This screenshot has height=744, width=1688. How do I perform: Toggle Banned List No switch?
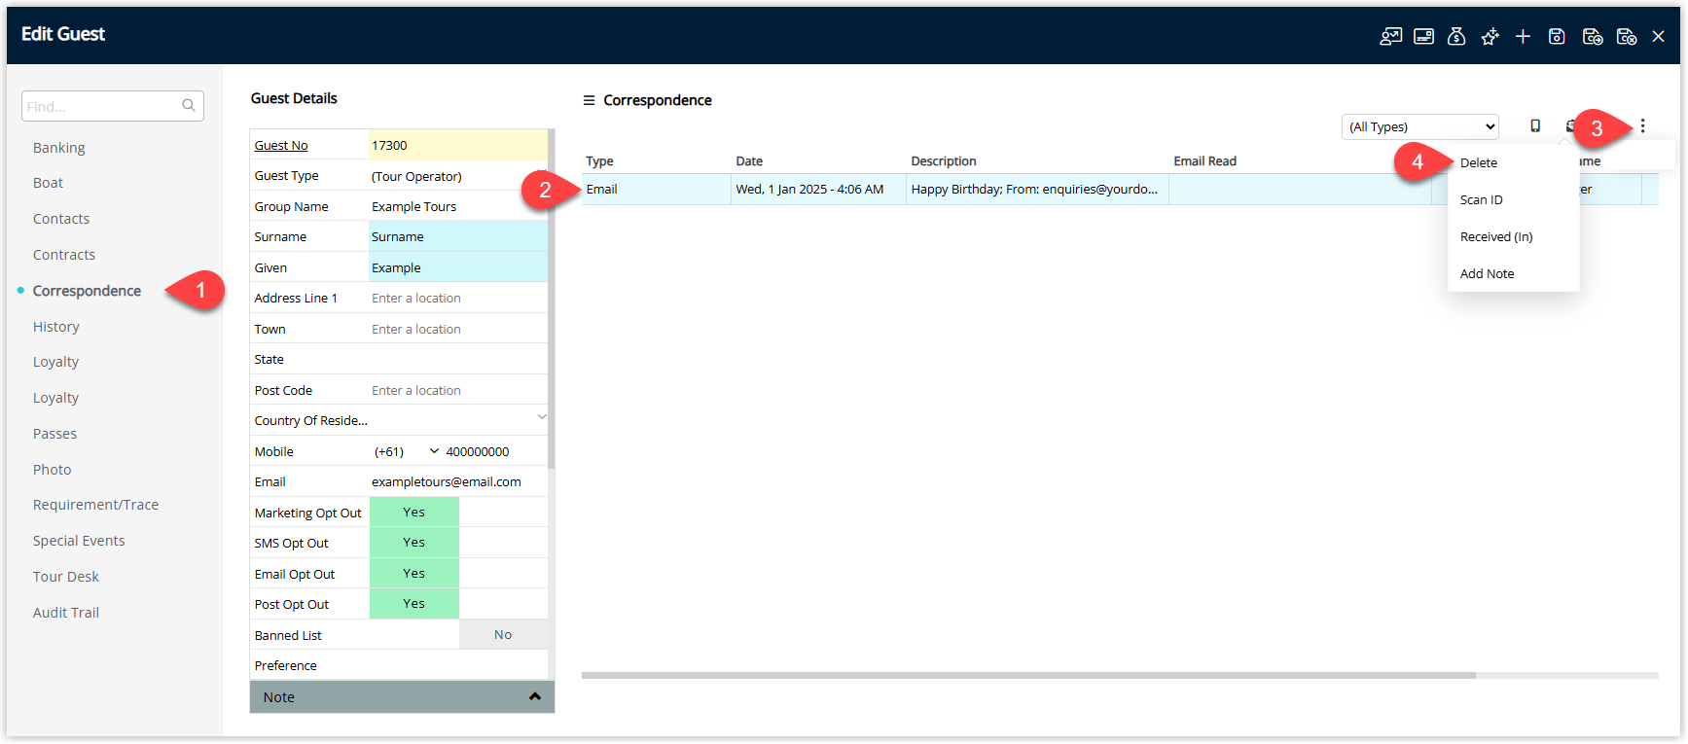pyautogui.click(x=503, y=634)
